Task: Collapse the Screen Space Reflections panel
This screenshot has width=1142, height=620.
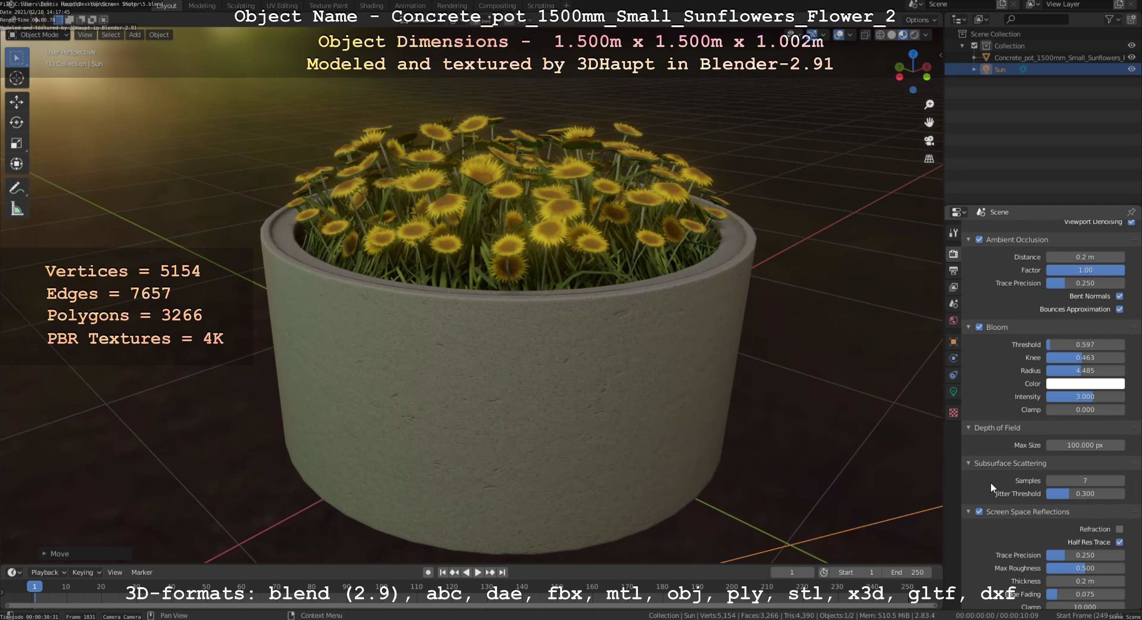Action: point(968,512)
